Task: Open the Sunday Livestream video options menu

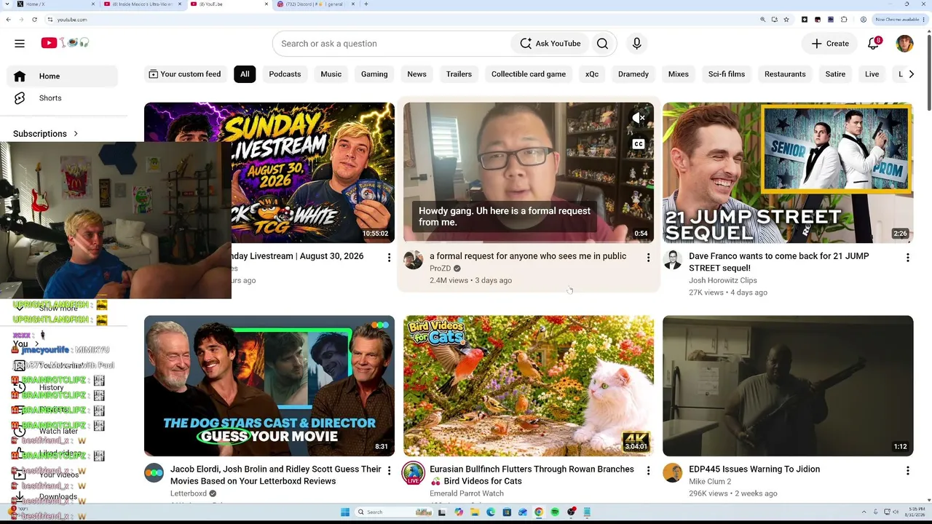Action: pyautogui.click(x=389, y=258)
